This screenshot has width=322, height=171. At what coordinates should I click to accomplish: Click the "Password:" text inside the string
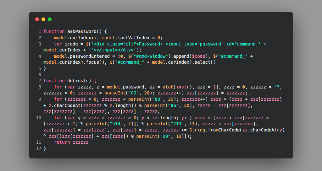tap(151, 44)
